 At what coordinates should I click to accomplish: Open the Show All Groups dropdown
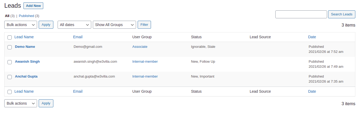pos(114,25)
